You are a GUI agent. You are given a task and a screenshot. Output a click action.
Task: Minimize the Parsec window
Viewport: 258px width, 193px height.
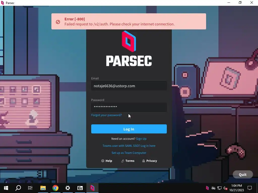[x=229, y=3]
